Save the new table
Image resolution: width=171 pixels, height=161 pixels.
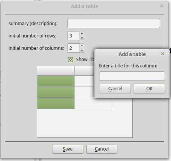[x=67, y=149]
